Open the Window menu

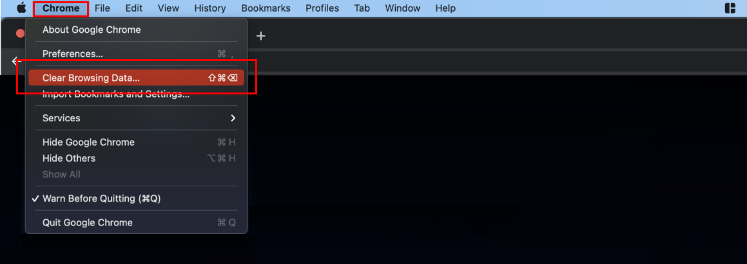coord(403,8)
